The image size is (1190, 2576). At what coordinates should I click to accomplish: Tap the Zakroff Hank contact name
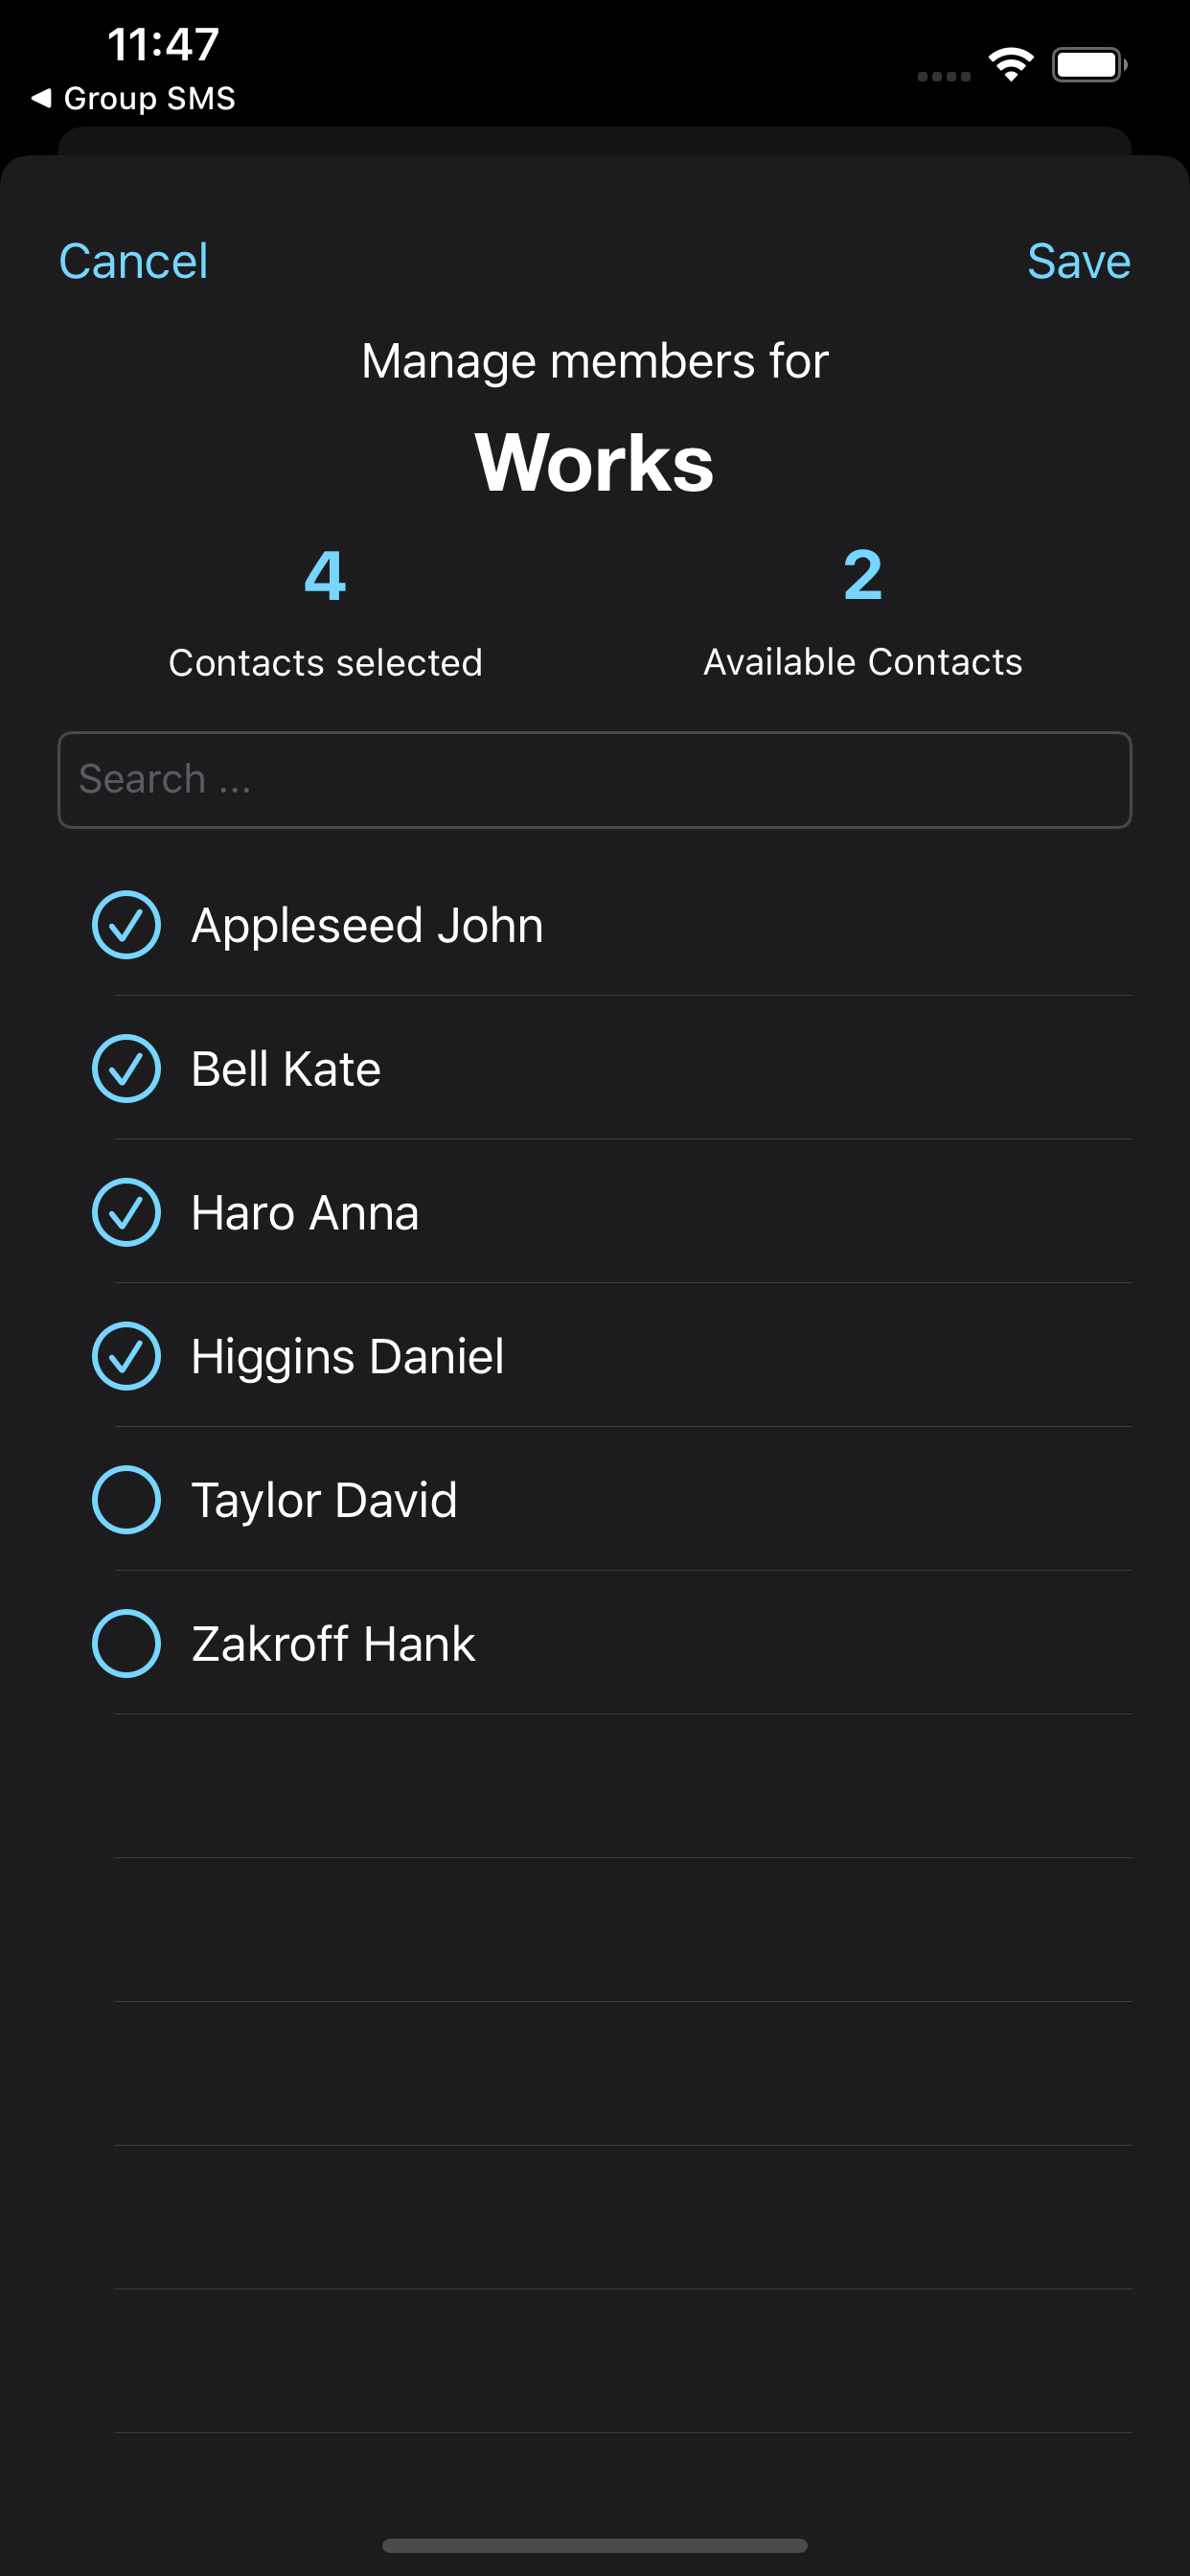click(x=333, y=1644)
